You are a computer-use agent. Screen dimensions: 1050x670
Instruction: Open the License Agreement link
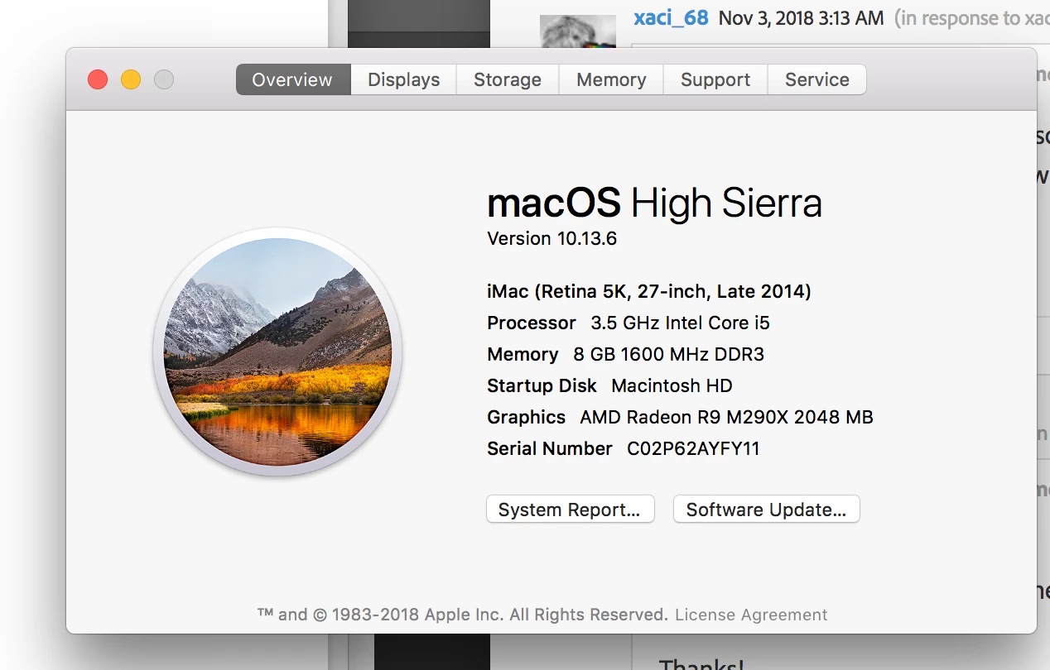(x=751, y=615)
